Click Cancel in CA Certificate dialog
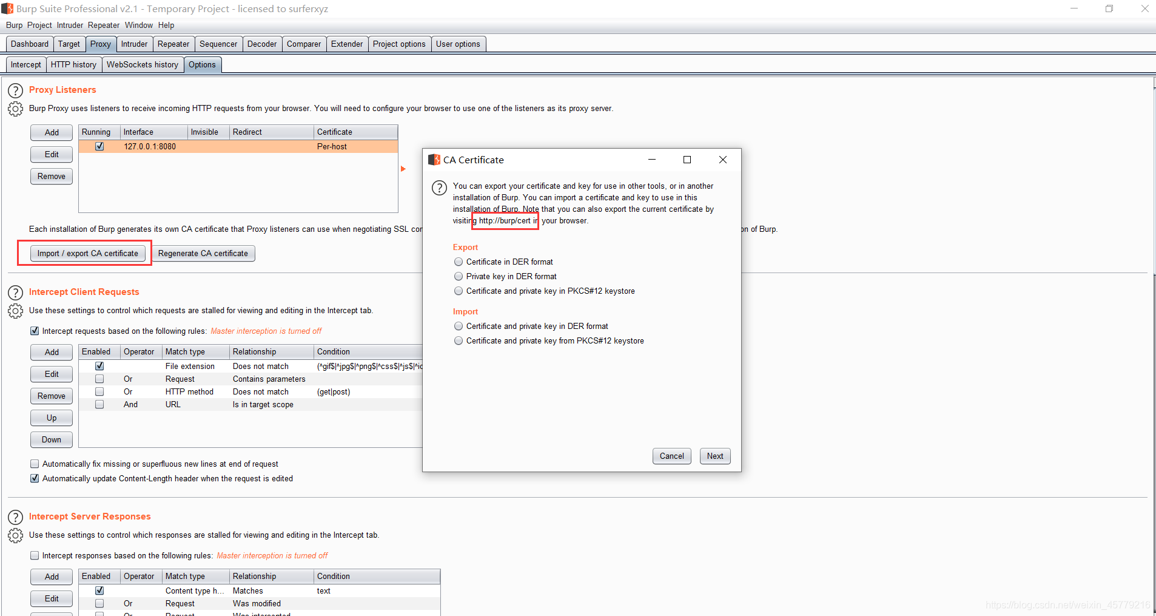1156x616 pixels. tap(672, 456)
